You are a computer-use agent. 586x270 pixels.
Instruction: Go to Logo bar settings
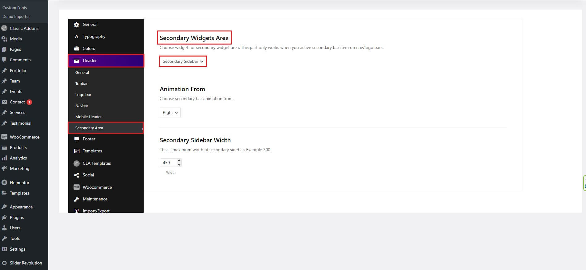83,95
